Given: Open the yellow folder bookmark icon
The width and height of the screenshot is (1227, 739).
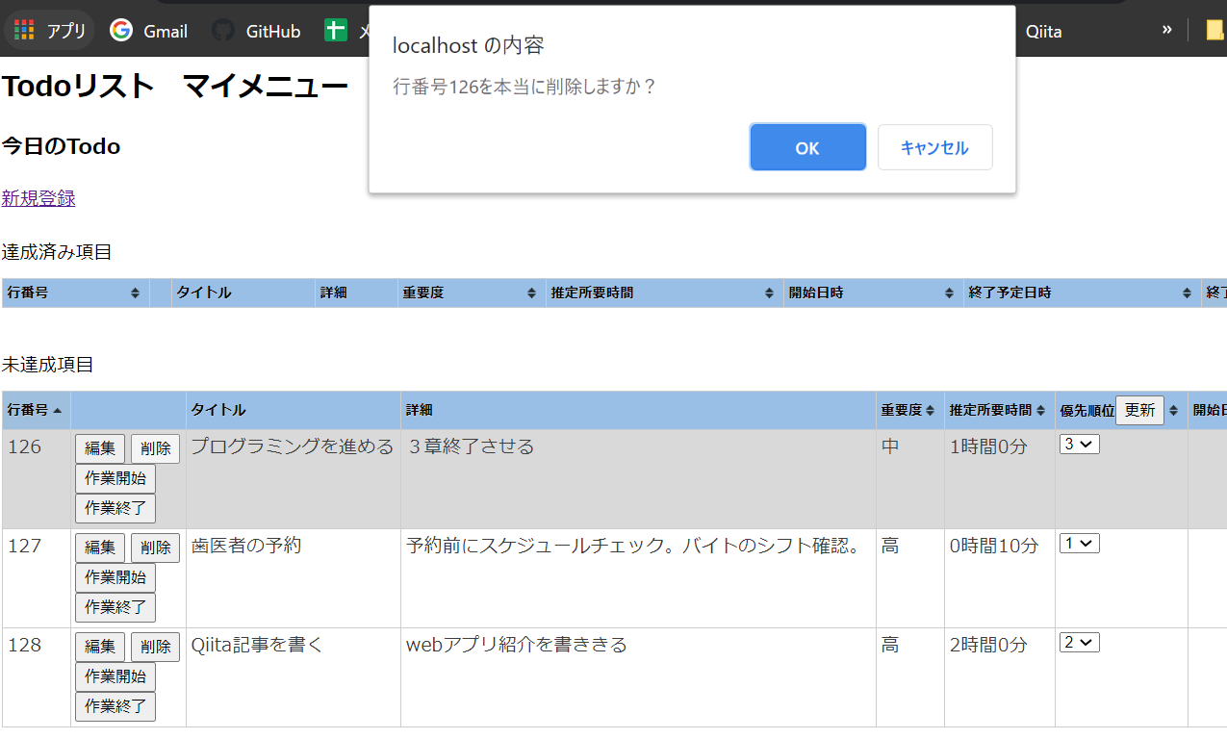Looking at the screenshot, I should point(1215,31).
